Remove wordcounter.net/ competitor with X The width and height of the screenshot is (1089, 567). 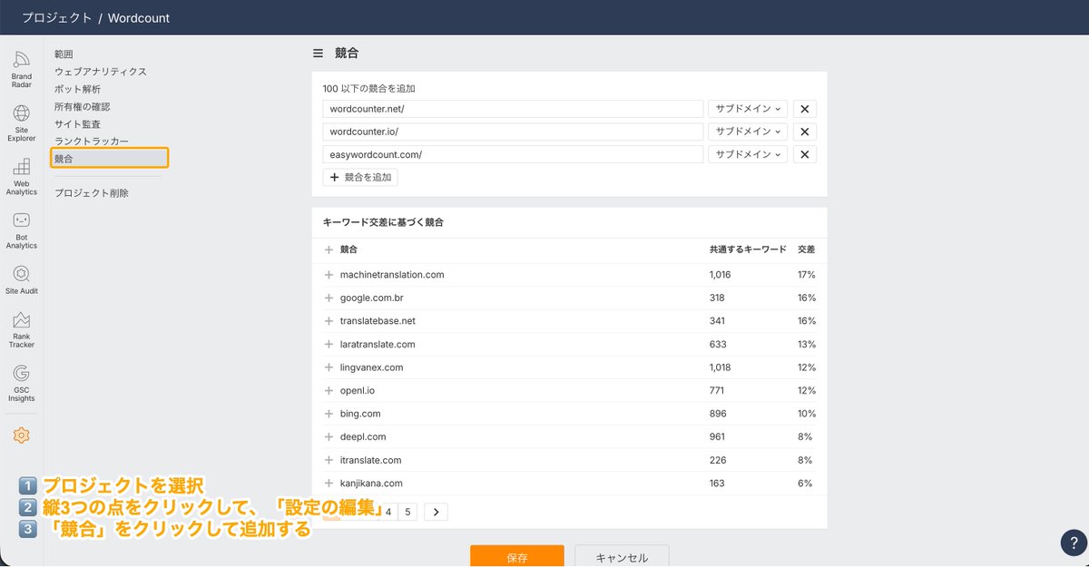804,109
